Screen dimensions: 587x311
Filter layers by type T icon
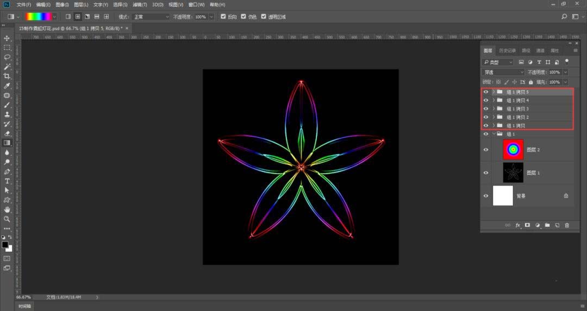[x=539, y=62]
